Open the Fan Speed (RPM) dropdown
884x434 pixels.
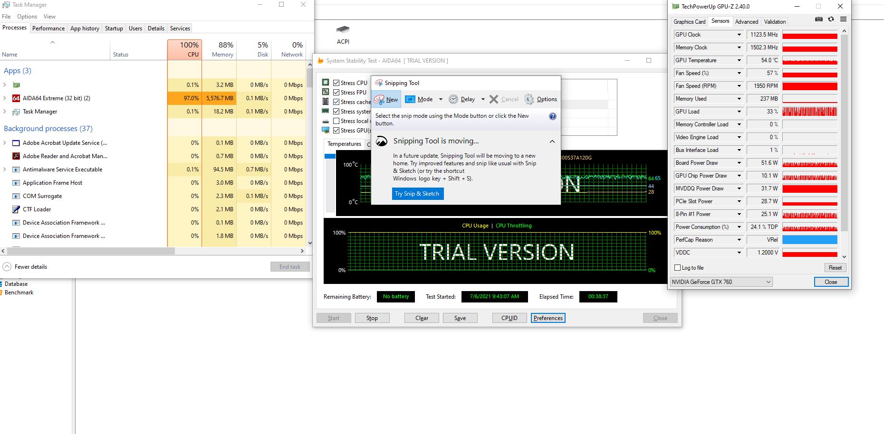(x=739, y=86)
